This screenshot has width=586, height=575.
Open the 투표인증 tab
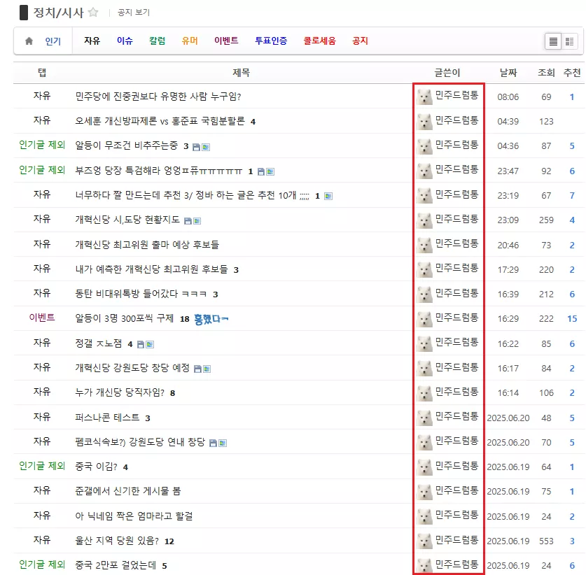pos(271,41)
